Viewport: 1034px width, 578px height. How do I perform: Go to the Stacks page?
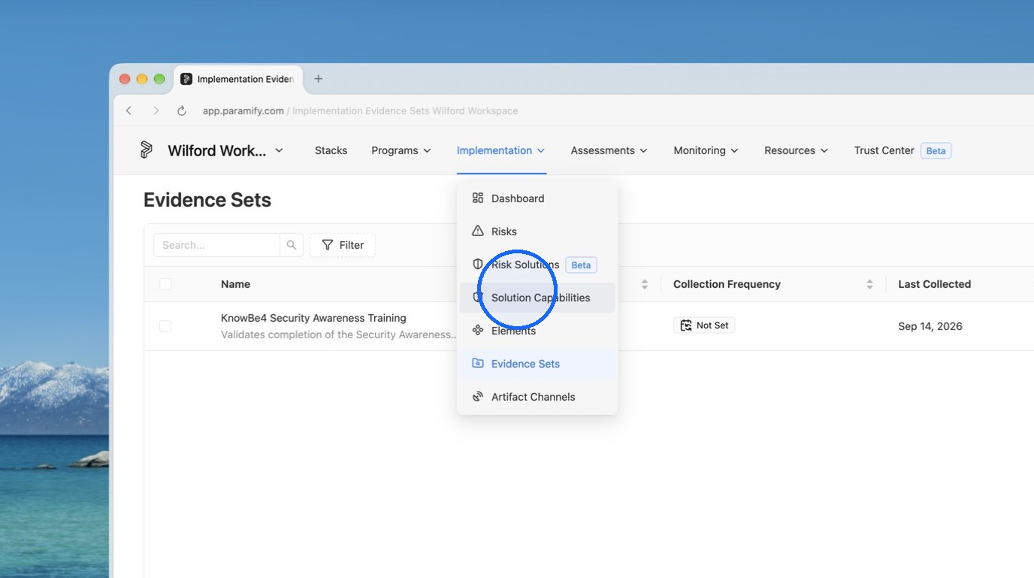tap(331, 150)
